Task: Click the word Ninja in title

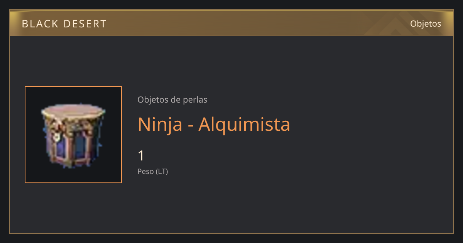Action: pos(160,124)
